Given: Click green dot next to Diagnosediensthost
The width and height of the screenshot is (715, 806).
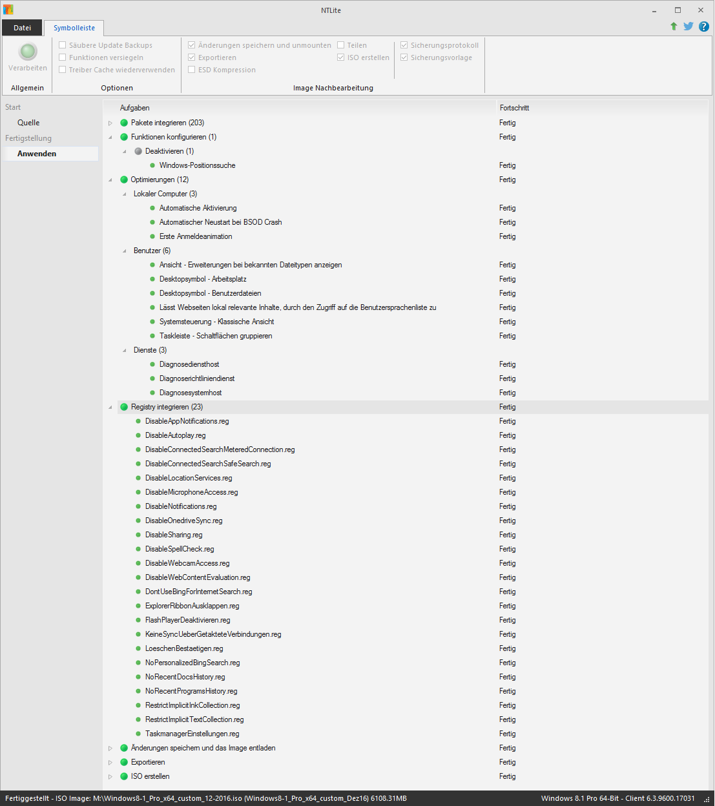Looking at the screenshot, I should tap(152, 364).
